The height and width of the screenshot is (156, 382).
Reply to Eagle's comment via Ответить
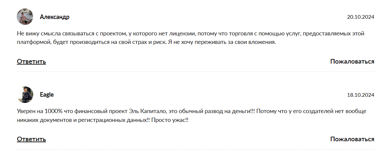click(x=31, y=139)
